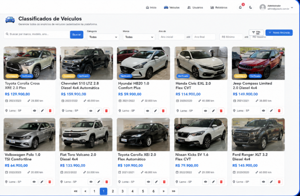This screenshot has width=300, height=196.
Task: Edit the Toyota Corolla XEi listing
Action: pyautogui.click(x=156, y=182)
